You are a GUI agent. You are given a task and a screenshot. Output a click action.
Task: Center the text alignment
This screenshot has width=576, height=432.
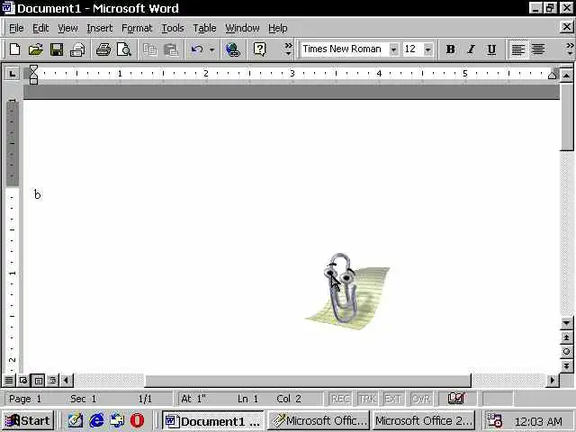pyautogui.click(x=538, y=49)
